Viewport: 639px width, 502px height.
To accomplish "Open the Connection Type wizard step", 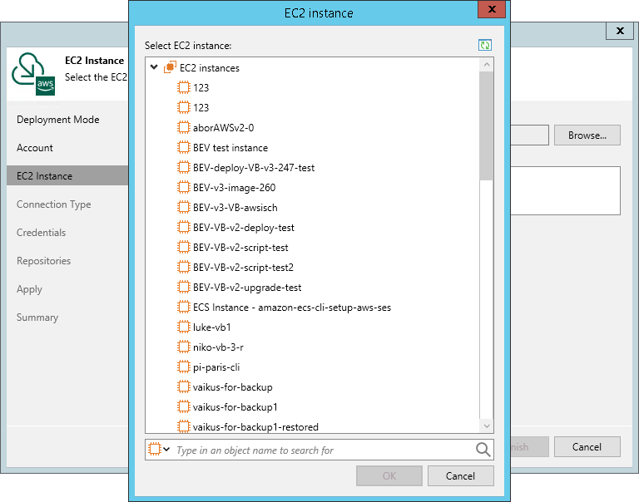I will click(54, 204).
